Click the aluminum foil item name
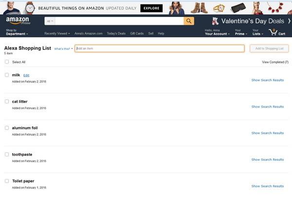Viewport: 292px width, 198px height. [25, 128]
